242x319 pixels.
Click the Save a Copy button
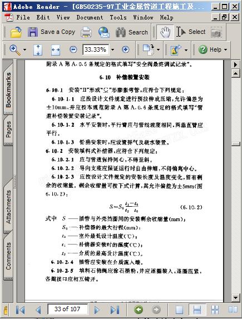coord(51,32)
